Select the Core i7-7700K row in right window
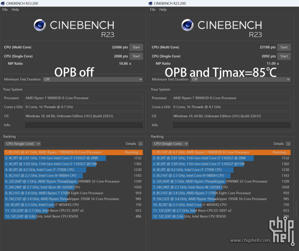299x251 pixels. 221,170
